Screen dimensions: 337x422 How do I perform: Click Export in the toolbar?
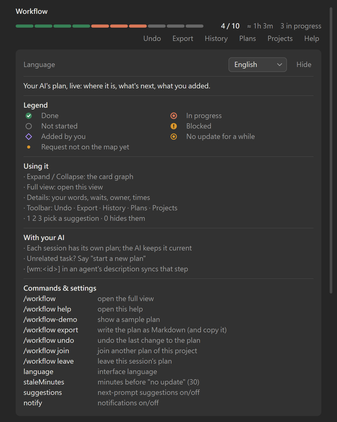(183, 39)
